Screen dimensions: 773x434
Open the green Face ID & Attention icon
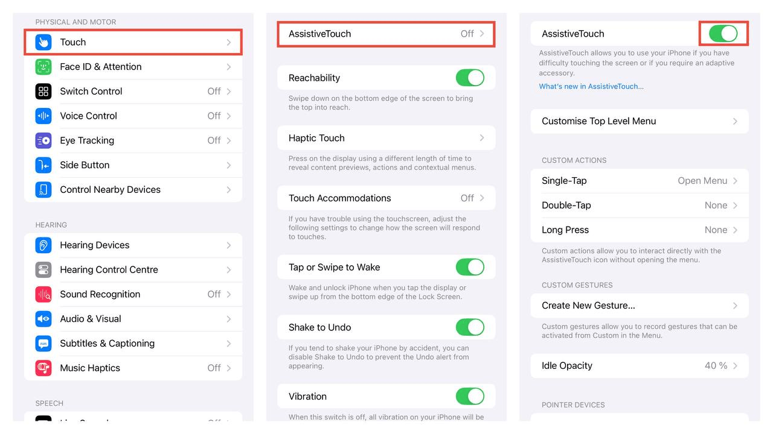tap(43, 67)
